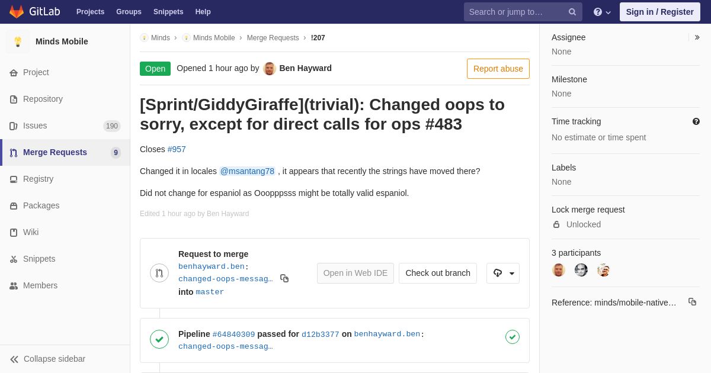Click the merge request git icon
Screen dimensions: 711x373
tap(159, 273)
